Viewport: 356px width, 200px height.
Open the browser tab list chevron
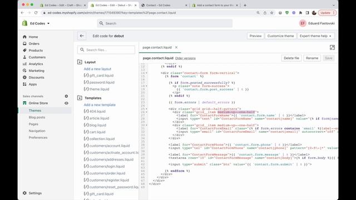[334, 5]
